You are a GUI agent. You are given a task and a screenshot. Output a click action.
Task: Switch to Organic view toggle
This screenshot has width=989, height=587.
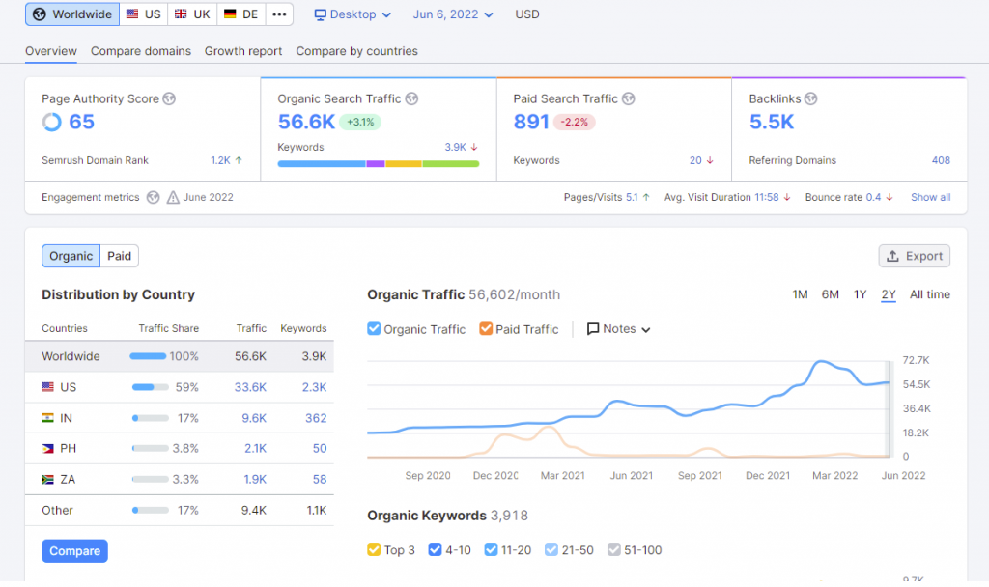[x=71, y=256]
